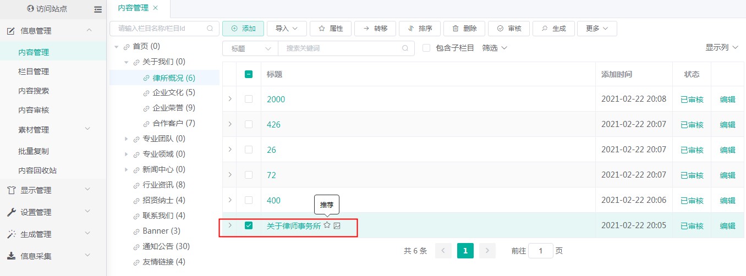Open 编辑 link for the 2000 row

click(x=727, y=100)
